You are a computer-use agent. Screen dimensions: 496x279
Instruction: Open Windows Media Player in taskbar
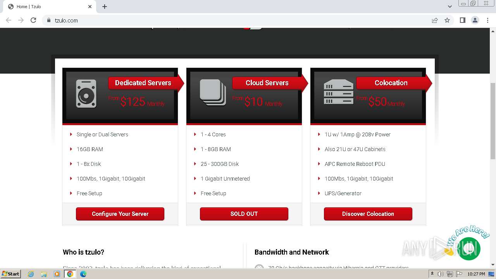click(57, 274)
